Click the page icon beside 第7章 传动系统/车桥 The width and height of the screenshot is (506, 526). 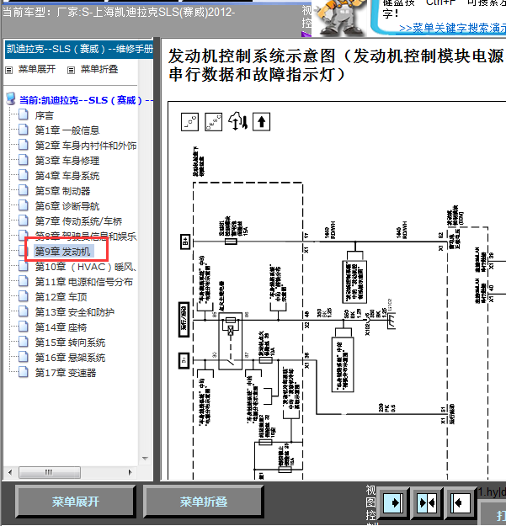23,220
